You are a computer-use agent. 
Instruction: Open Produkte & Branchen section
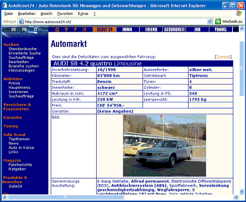[x=15, y=180]
